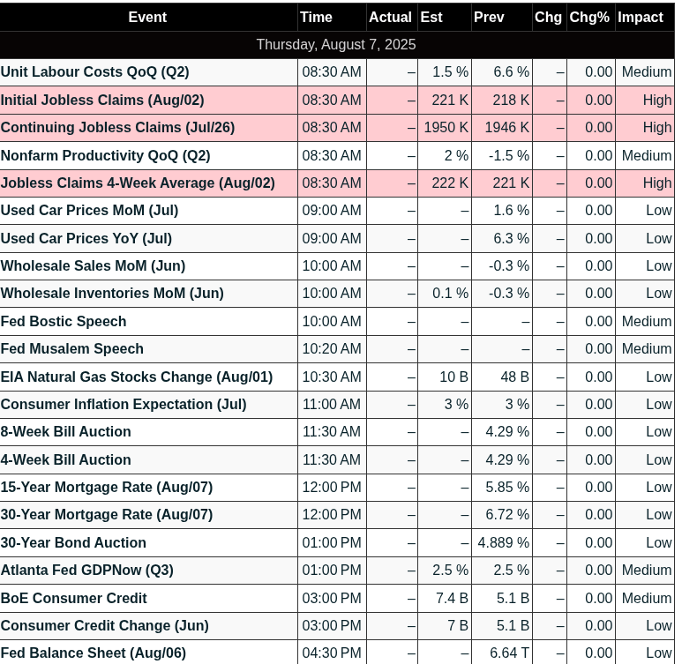Click the 5.85 % previous value
Image resolution: width=682 pixels, height=664 pixels.
click(x=507, y=487)
